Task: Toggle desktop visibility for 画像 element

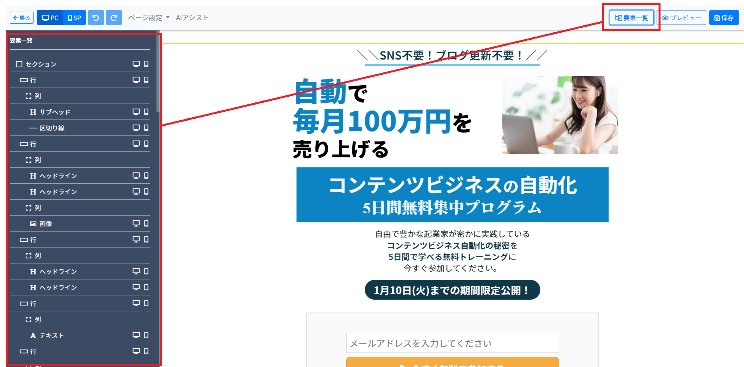Action: point(136,223)
